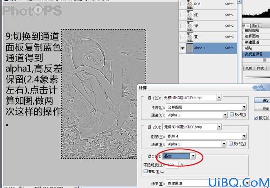Image resolution: width=270 pixels, height=188 pixels.
Task: Show the RGB composite channel visibility box
Action: pos(182,4)
